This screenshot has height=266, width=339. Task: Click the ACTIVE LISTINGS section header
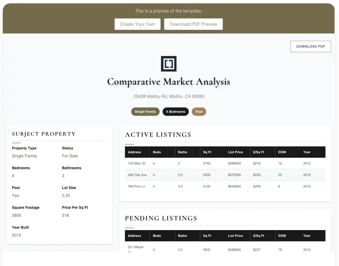click(x=158, y=135)
